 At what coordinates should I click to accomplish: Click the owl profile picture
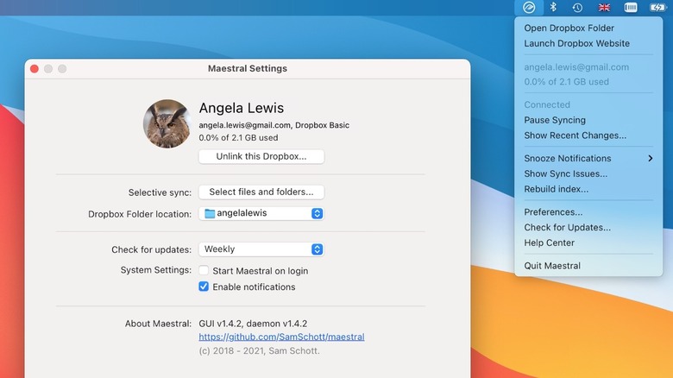point(167,123)
